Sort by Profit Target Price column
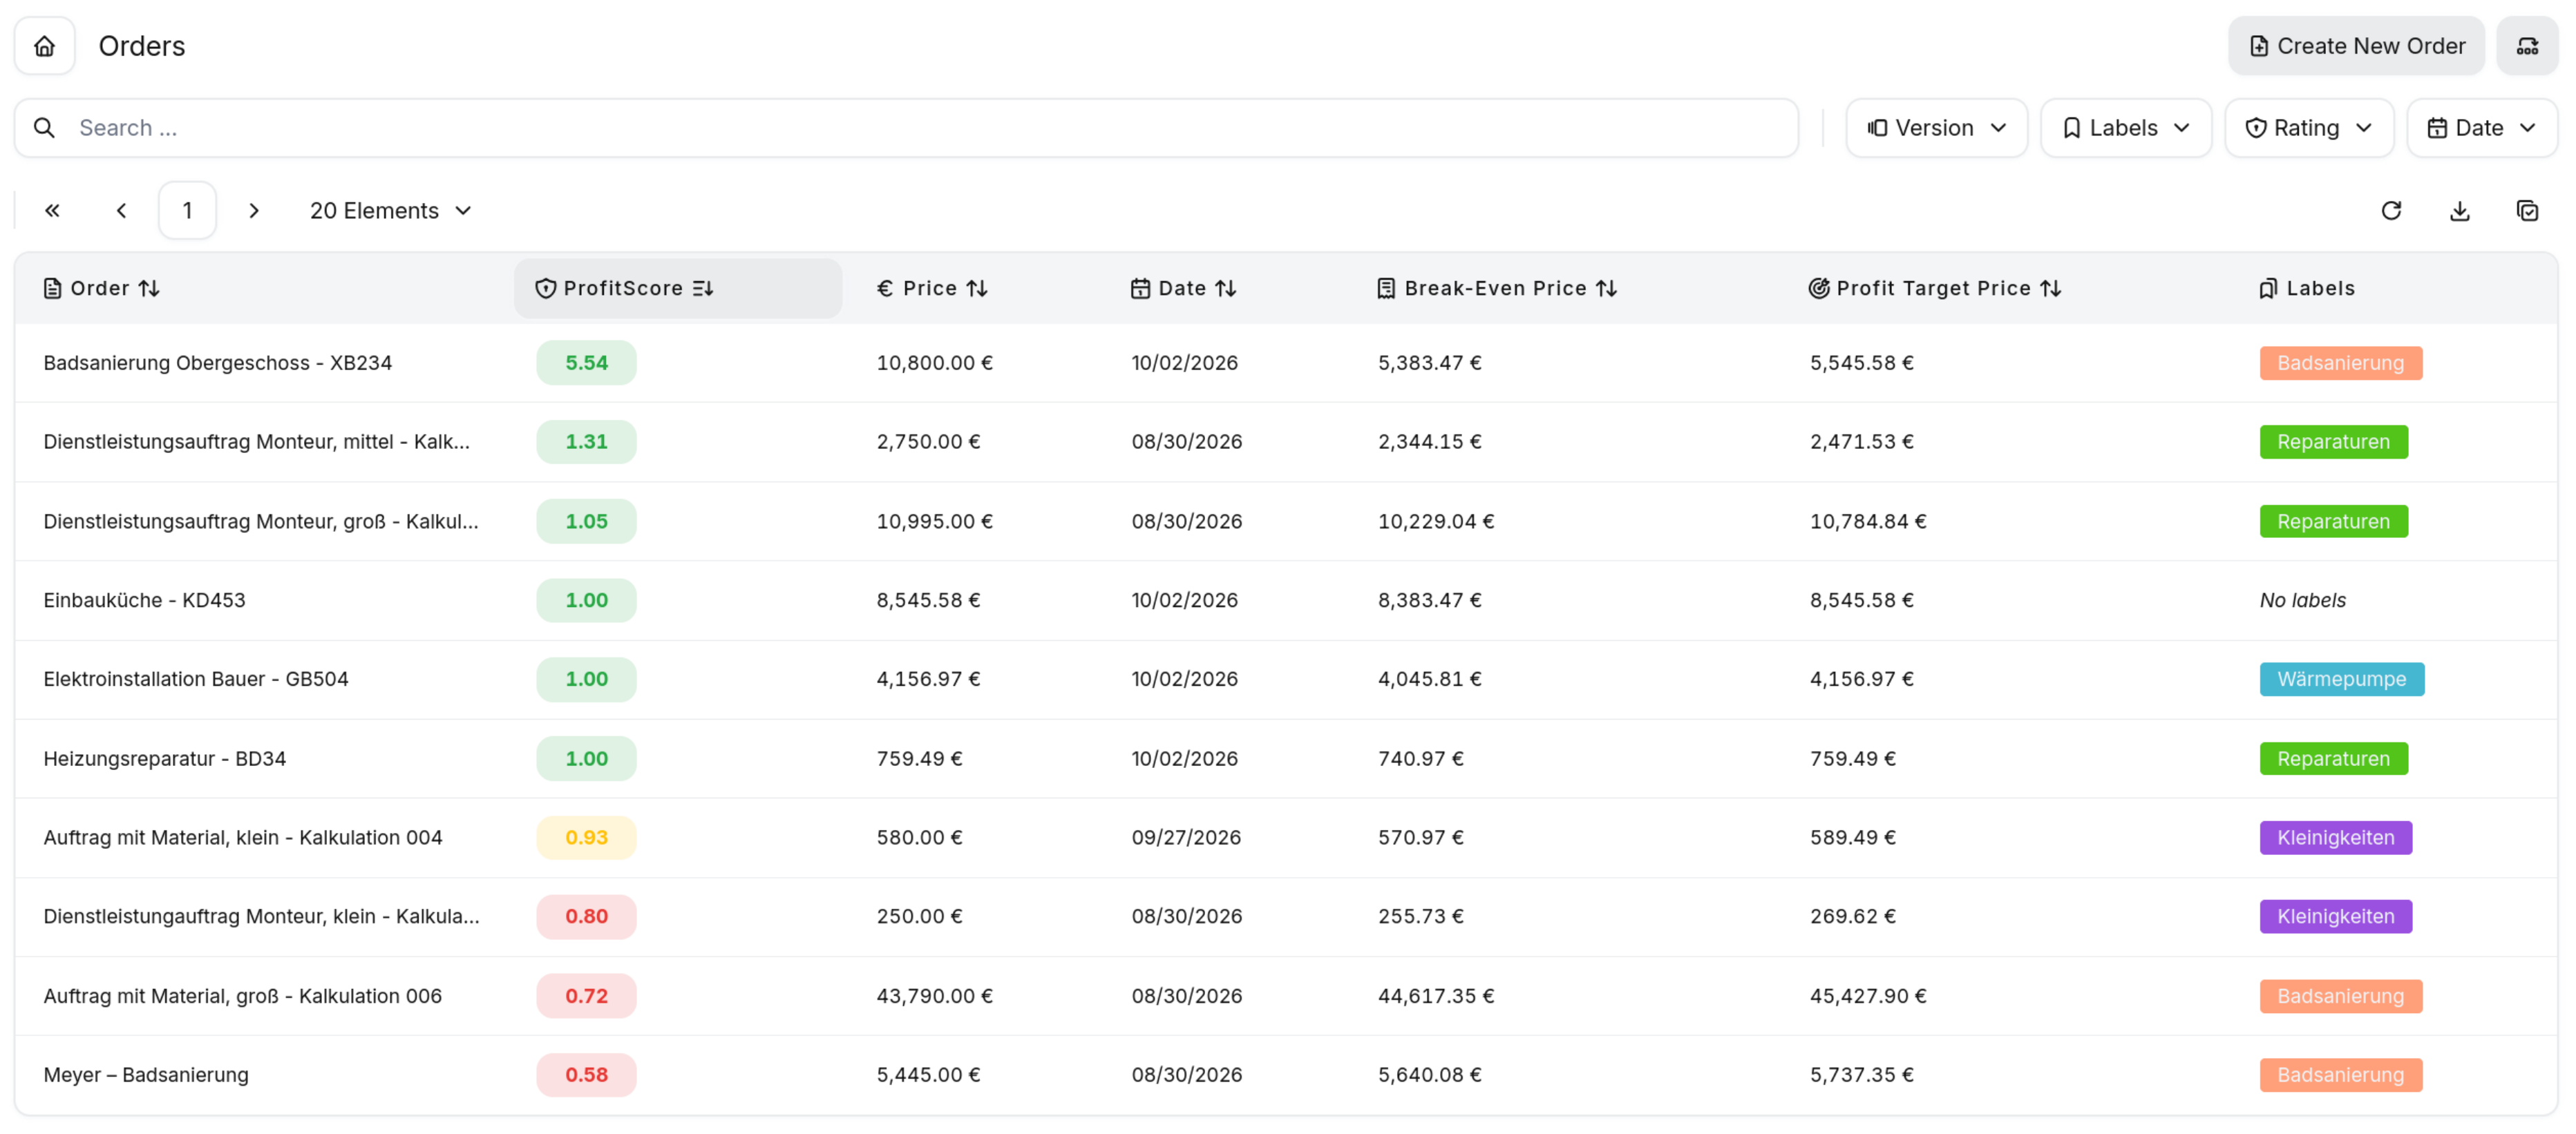Screen dimensions: 2576x1134 point(1934,289)
